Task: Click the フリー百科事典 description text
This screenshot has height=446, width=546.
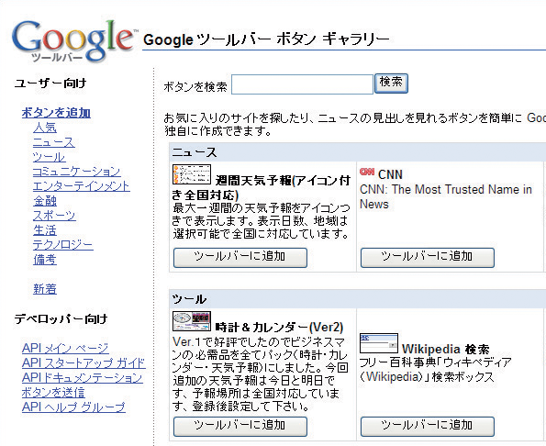Action: (x=435, y=370)
